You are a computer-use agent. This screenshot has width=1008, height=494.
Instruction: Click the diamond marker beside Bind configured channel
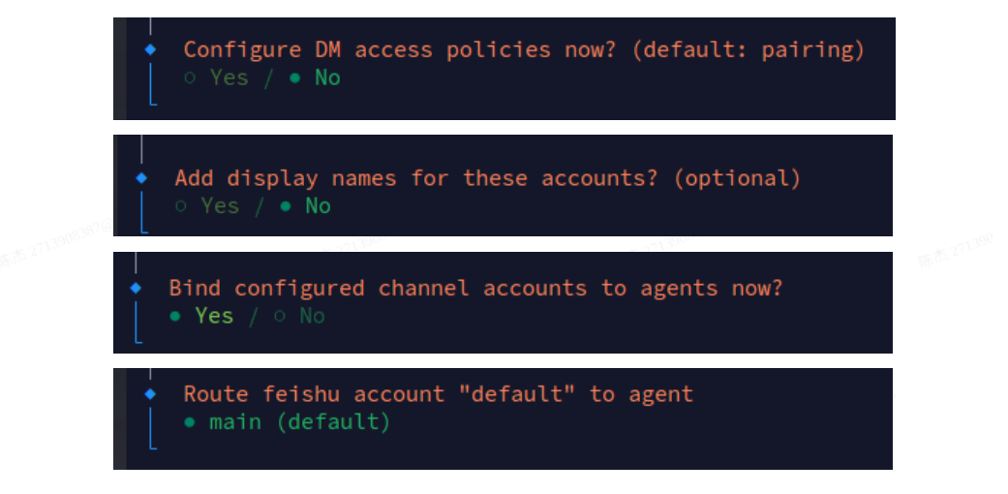pos(136,287)
